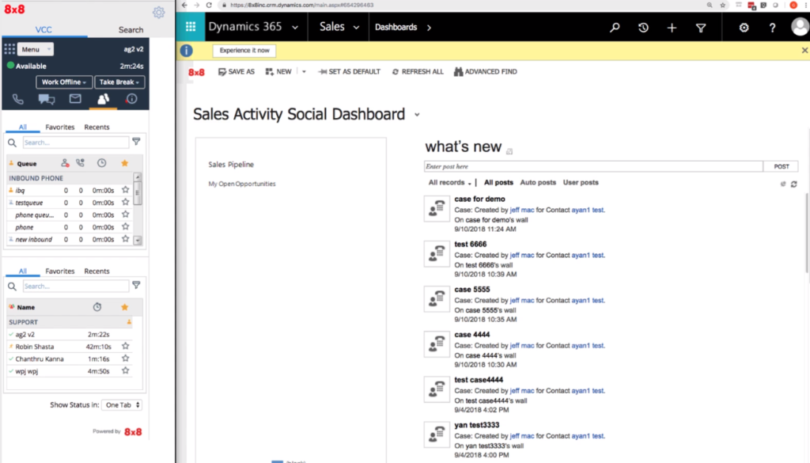
Task: Open the help question mark icon
Action: 772,28
